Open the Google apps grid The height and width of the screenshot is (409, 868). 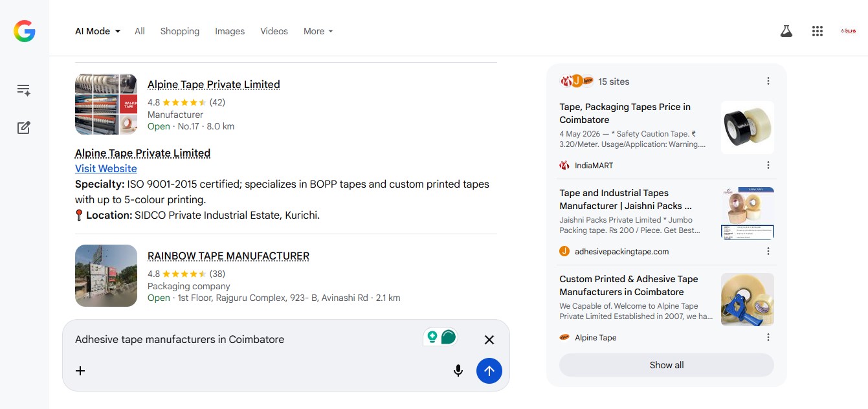[818, 31]
